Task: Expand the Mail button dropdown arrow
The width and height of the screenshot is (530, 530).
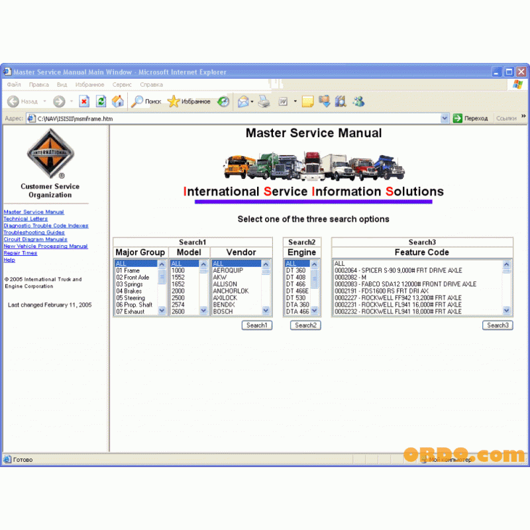Action: [252, 101]
